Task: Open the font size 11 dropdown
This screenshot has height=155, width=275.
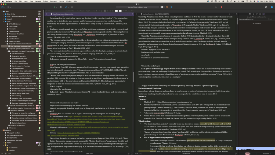Action: (91, 11)
